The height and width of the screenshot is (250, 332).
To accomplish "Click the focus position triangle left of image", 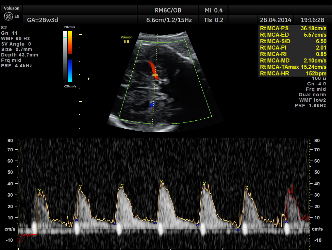I will coord(89,79).
